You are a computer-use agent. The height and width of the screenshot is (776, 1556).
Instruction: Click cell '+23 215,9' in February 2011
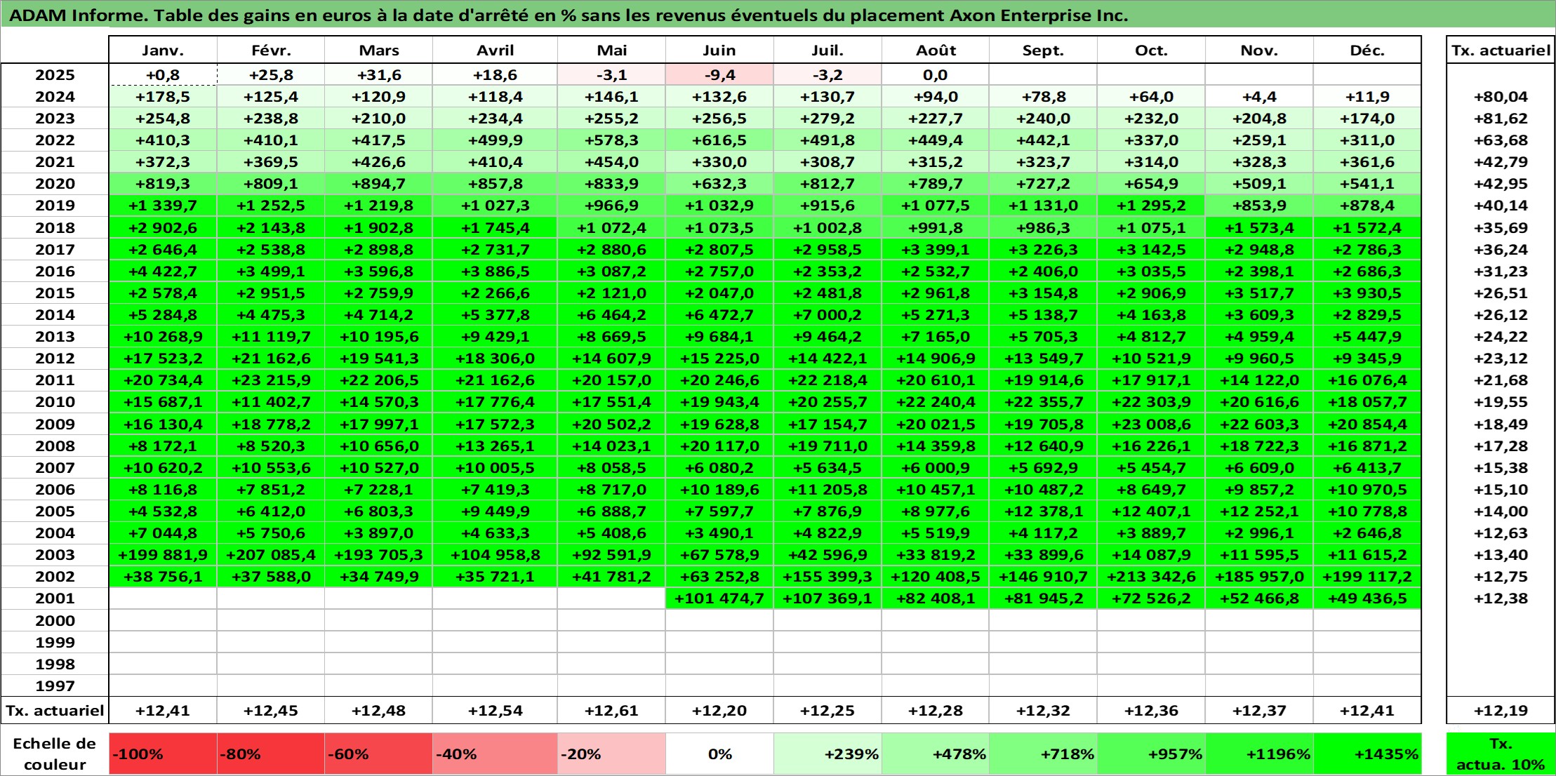pyautogui.click(x=271, y=380)
